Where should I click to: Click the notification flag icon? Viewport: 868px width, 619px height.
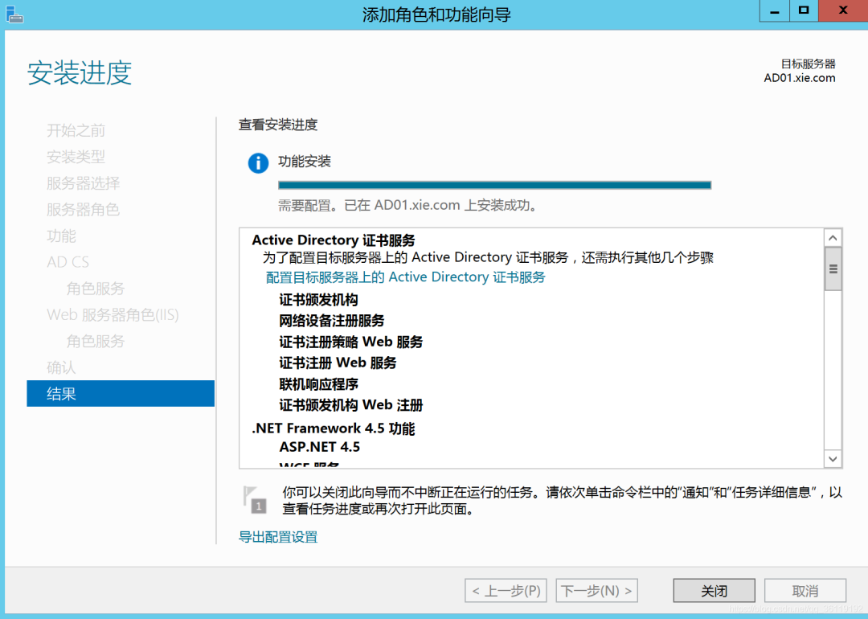coord(255,499)
